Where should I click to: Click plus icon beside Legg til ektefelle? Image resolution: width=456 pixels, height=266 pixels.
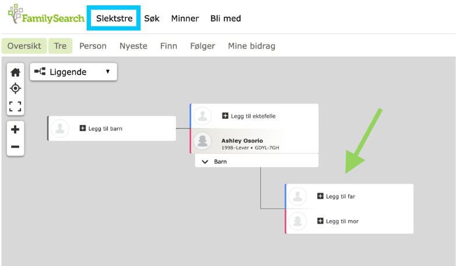225,116
